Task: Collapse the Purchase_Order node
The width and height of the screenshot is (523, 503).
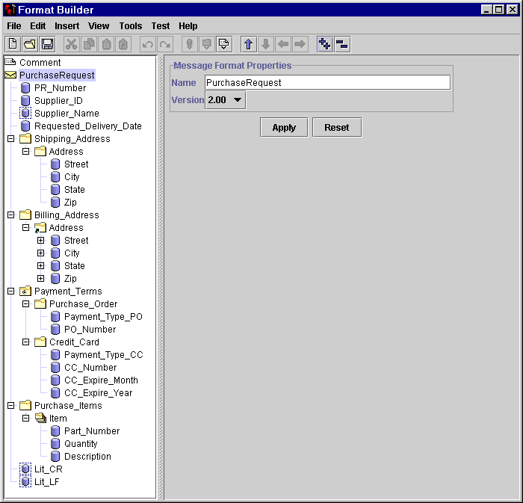Action: pyautogui.click(x=25, y=304)
